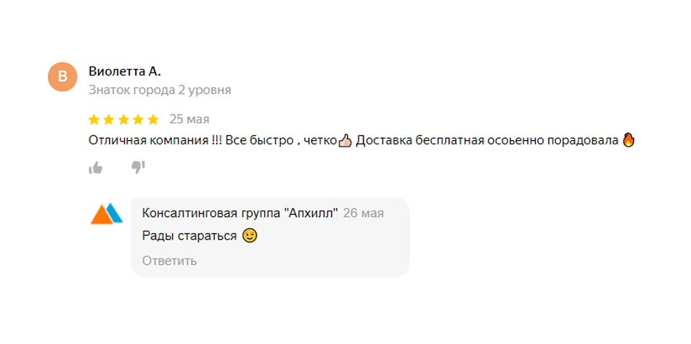Click the first rating star
The width and height of the screenshot is (691, 344).
94,119
